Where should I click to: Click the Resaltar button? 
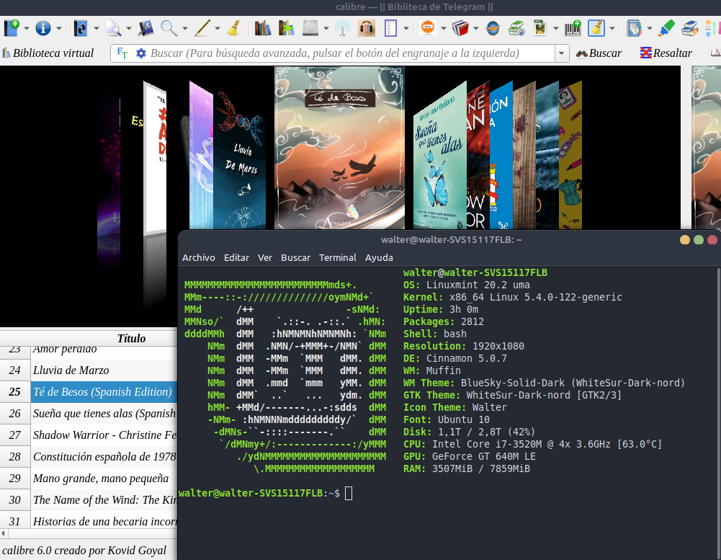coord(666,53)
